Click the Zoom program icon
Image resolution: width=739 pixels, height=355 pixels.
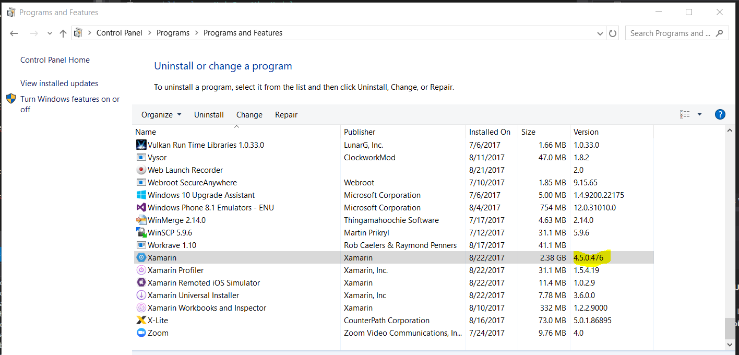coord(141,333)
